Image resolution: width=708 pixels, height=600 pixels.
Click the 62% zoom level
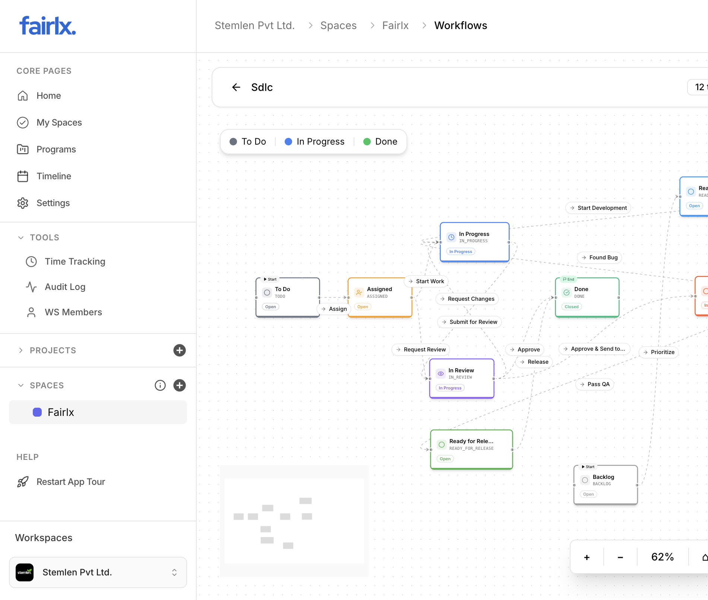(x=663, y=557)
